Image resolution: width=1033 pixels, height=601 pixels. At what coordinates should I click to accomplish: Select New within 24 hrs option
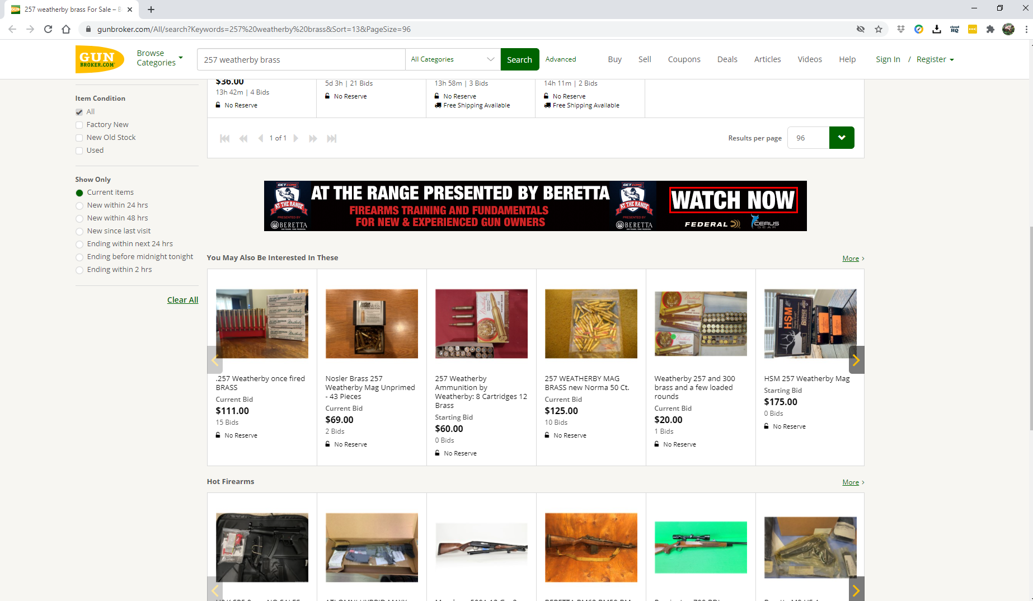point(79,205)
